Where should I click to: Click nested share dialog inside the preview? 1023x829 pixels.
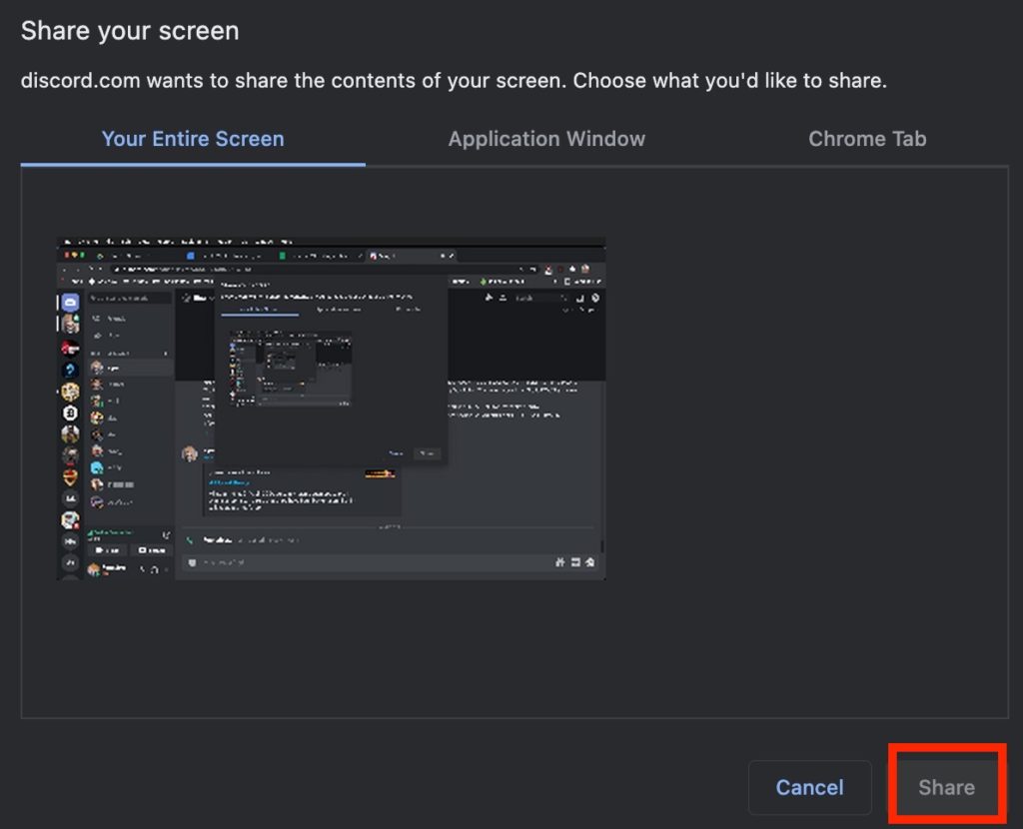click(331, 370)
